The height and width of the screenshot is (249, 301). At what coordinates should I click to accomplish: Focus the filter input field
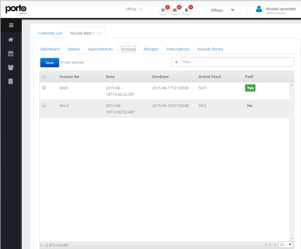(237, 62)
